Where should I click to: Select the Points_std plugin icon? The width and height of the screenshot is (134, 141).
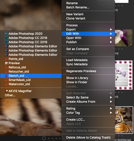click(x=6, y=59)
